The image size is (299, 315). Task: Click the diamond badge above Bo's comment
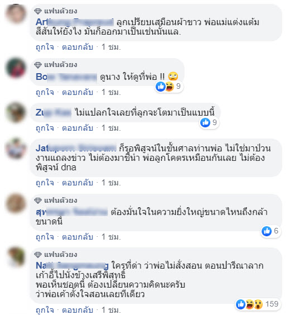coord(38,65)
